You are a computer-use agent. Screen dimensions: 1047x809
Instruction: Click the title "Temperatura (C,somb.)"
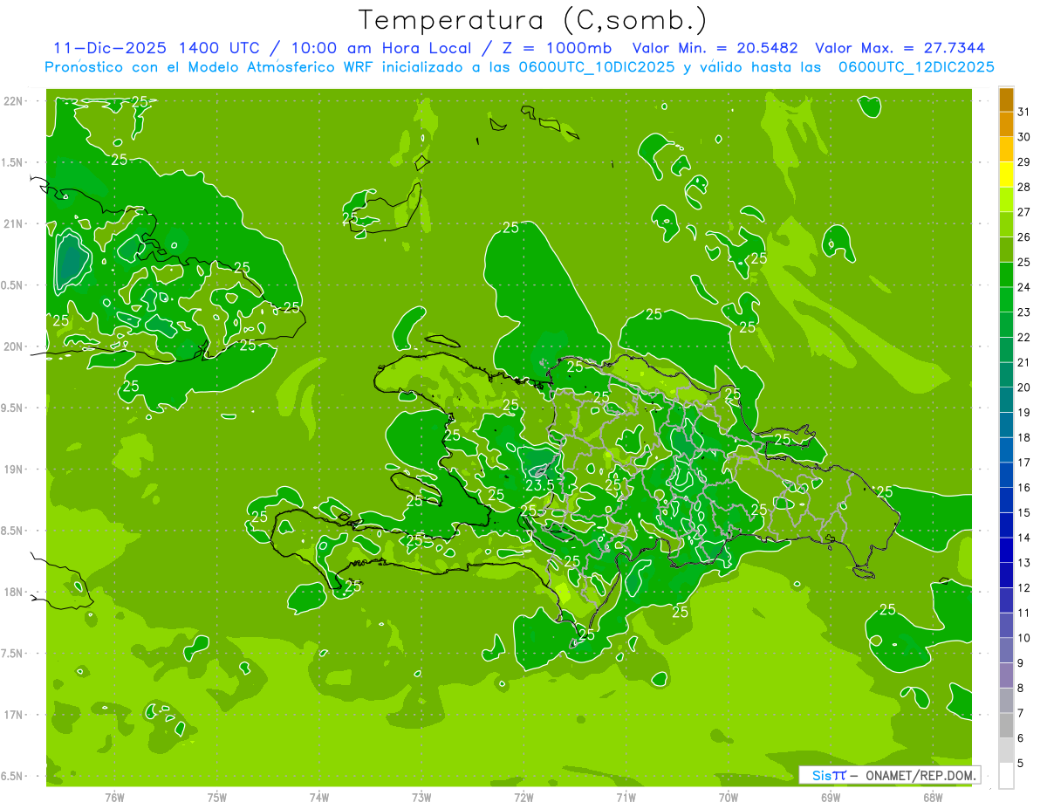[x=532, y=21]
